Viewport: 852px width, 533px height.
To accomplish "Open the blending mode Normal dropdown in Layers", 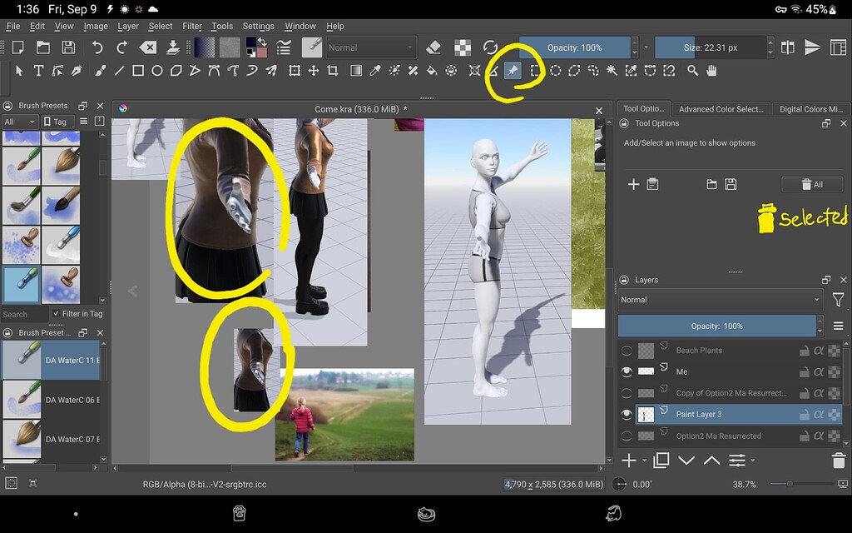I will click(x=720, y=299).
